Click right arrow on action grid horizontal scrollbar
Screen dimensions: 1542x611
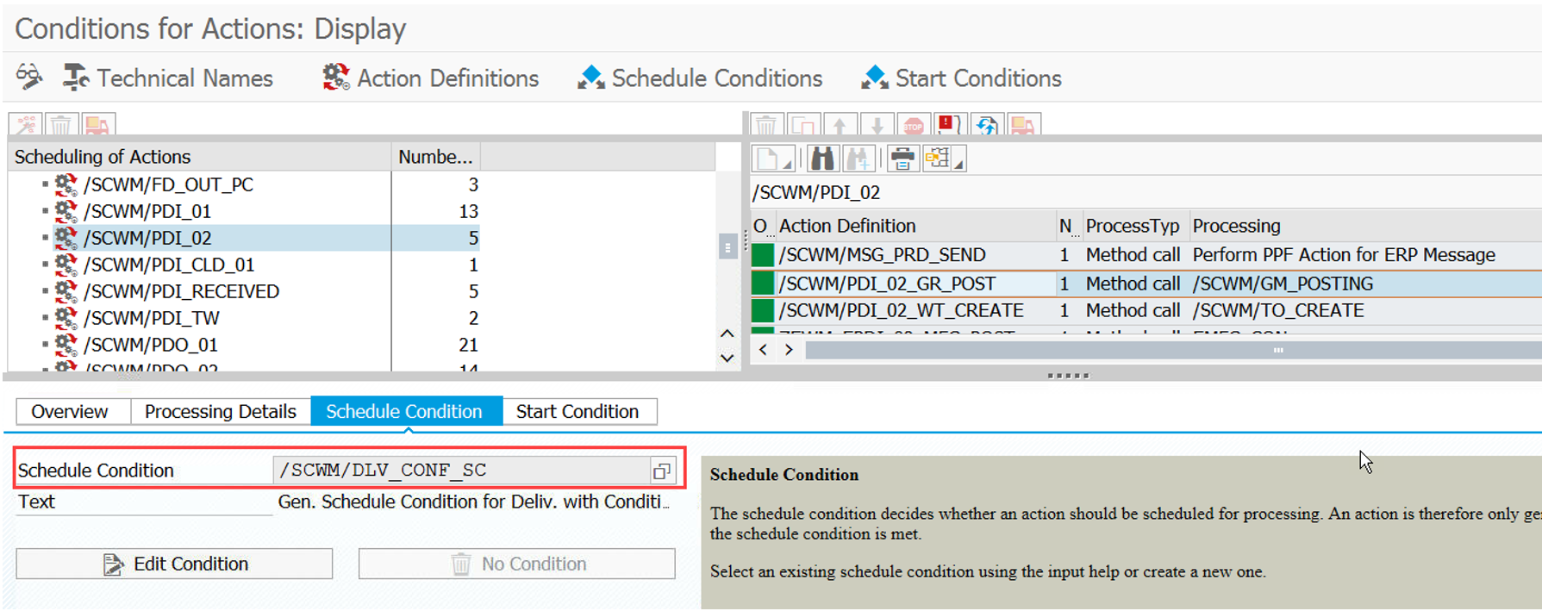click(789, 350)
